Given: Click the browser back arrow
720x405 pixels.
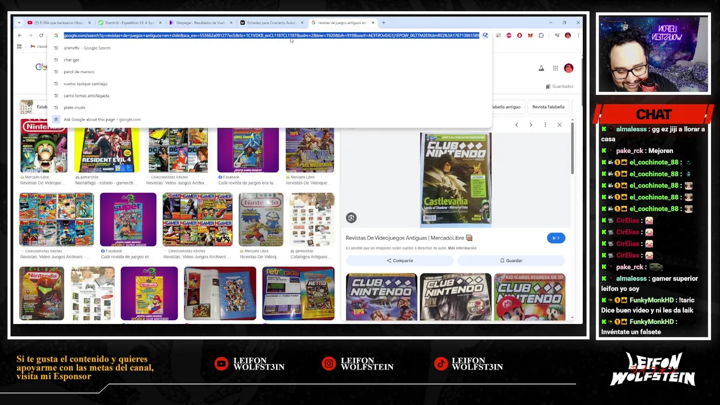Looking at the screenshot, I should coord(20,35).
